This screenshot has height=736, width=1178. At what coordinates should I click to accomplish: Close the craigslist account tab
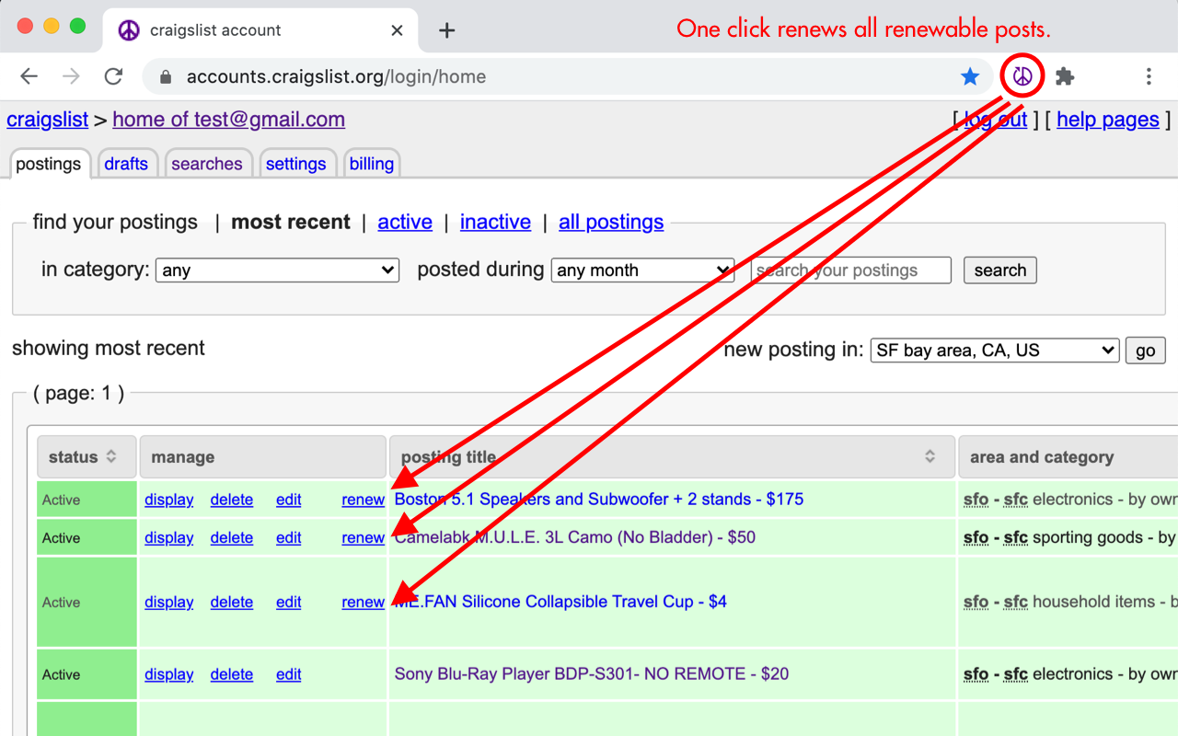397,30
